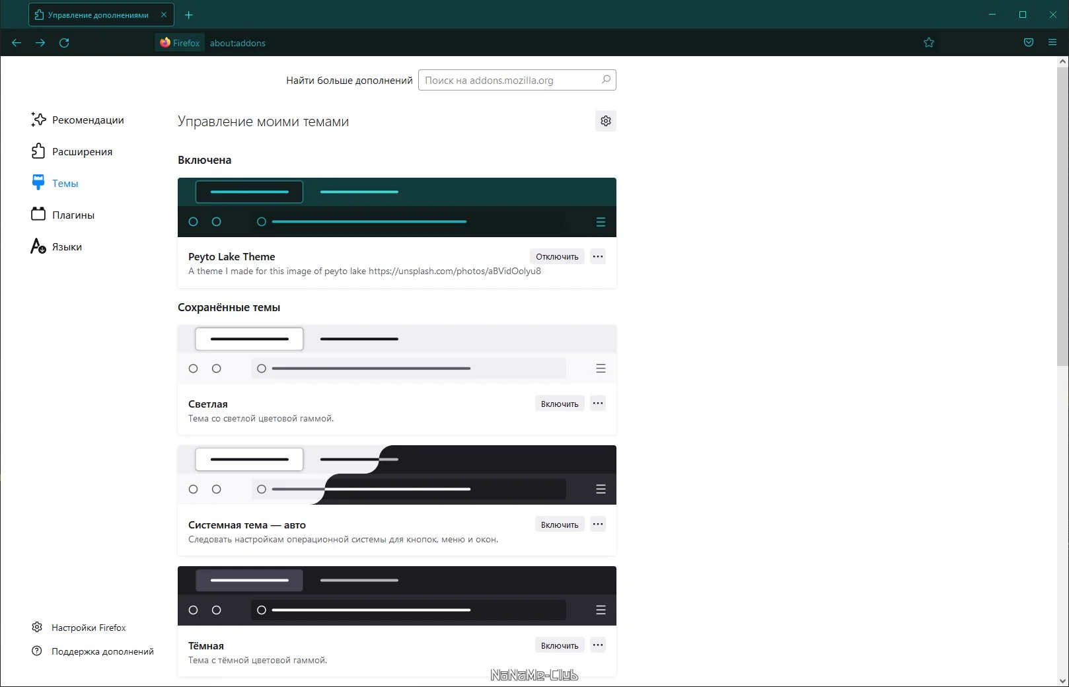Open Настройки Firefox link
This screenshot has height=687, width=1069.
(79, 628)
